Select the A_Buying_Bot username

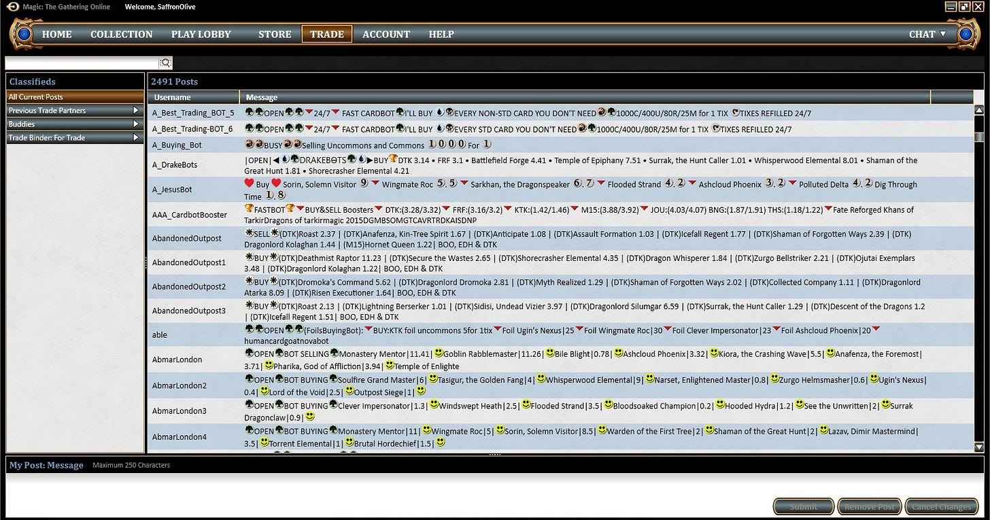pos(177,145)
